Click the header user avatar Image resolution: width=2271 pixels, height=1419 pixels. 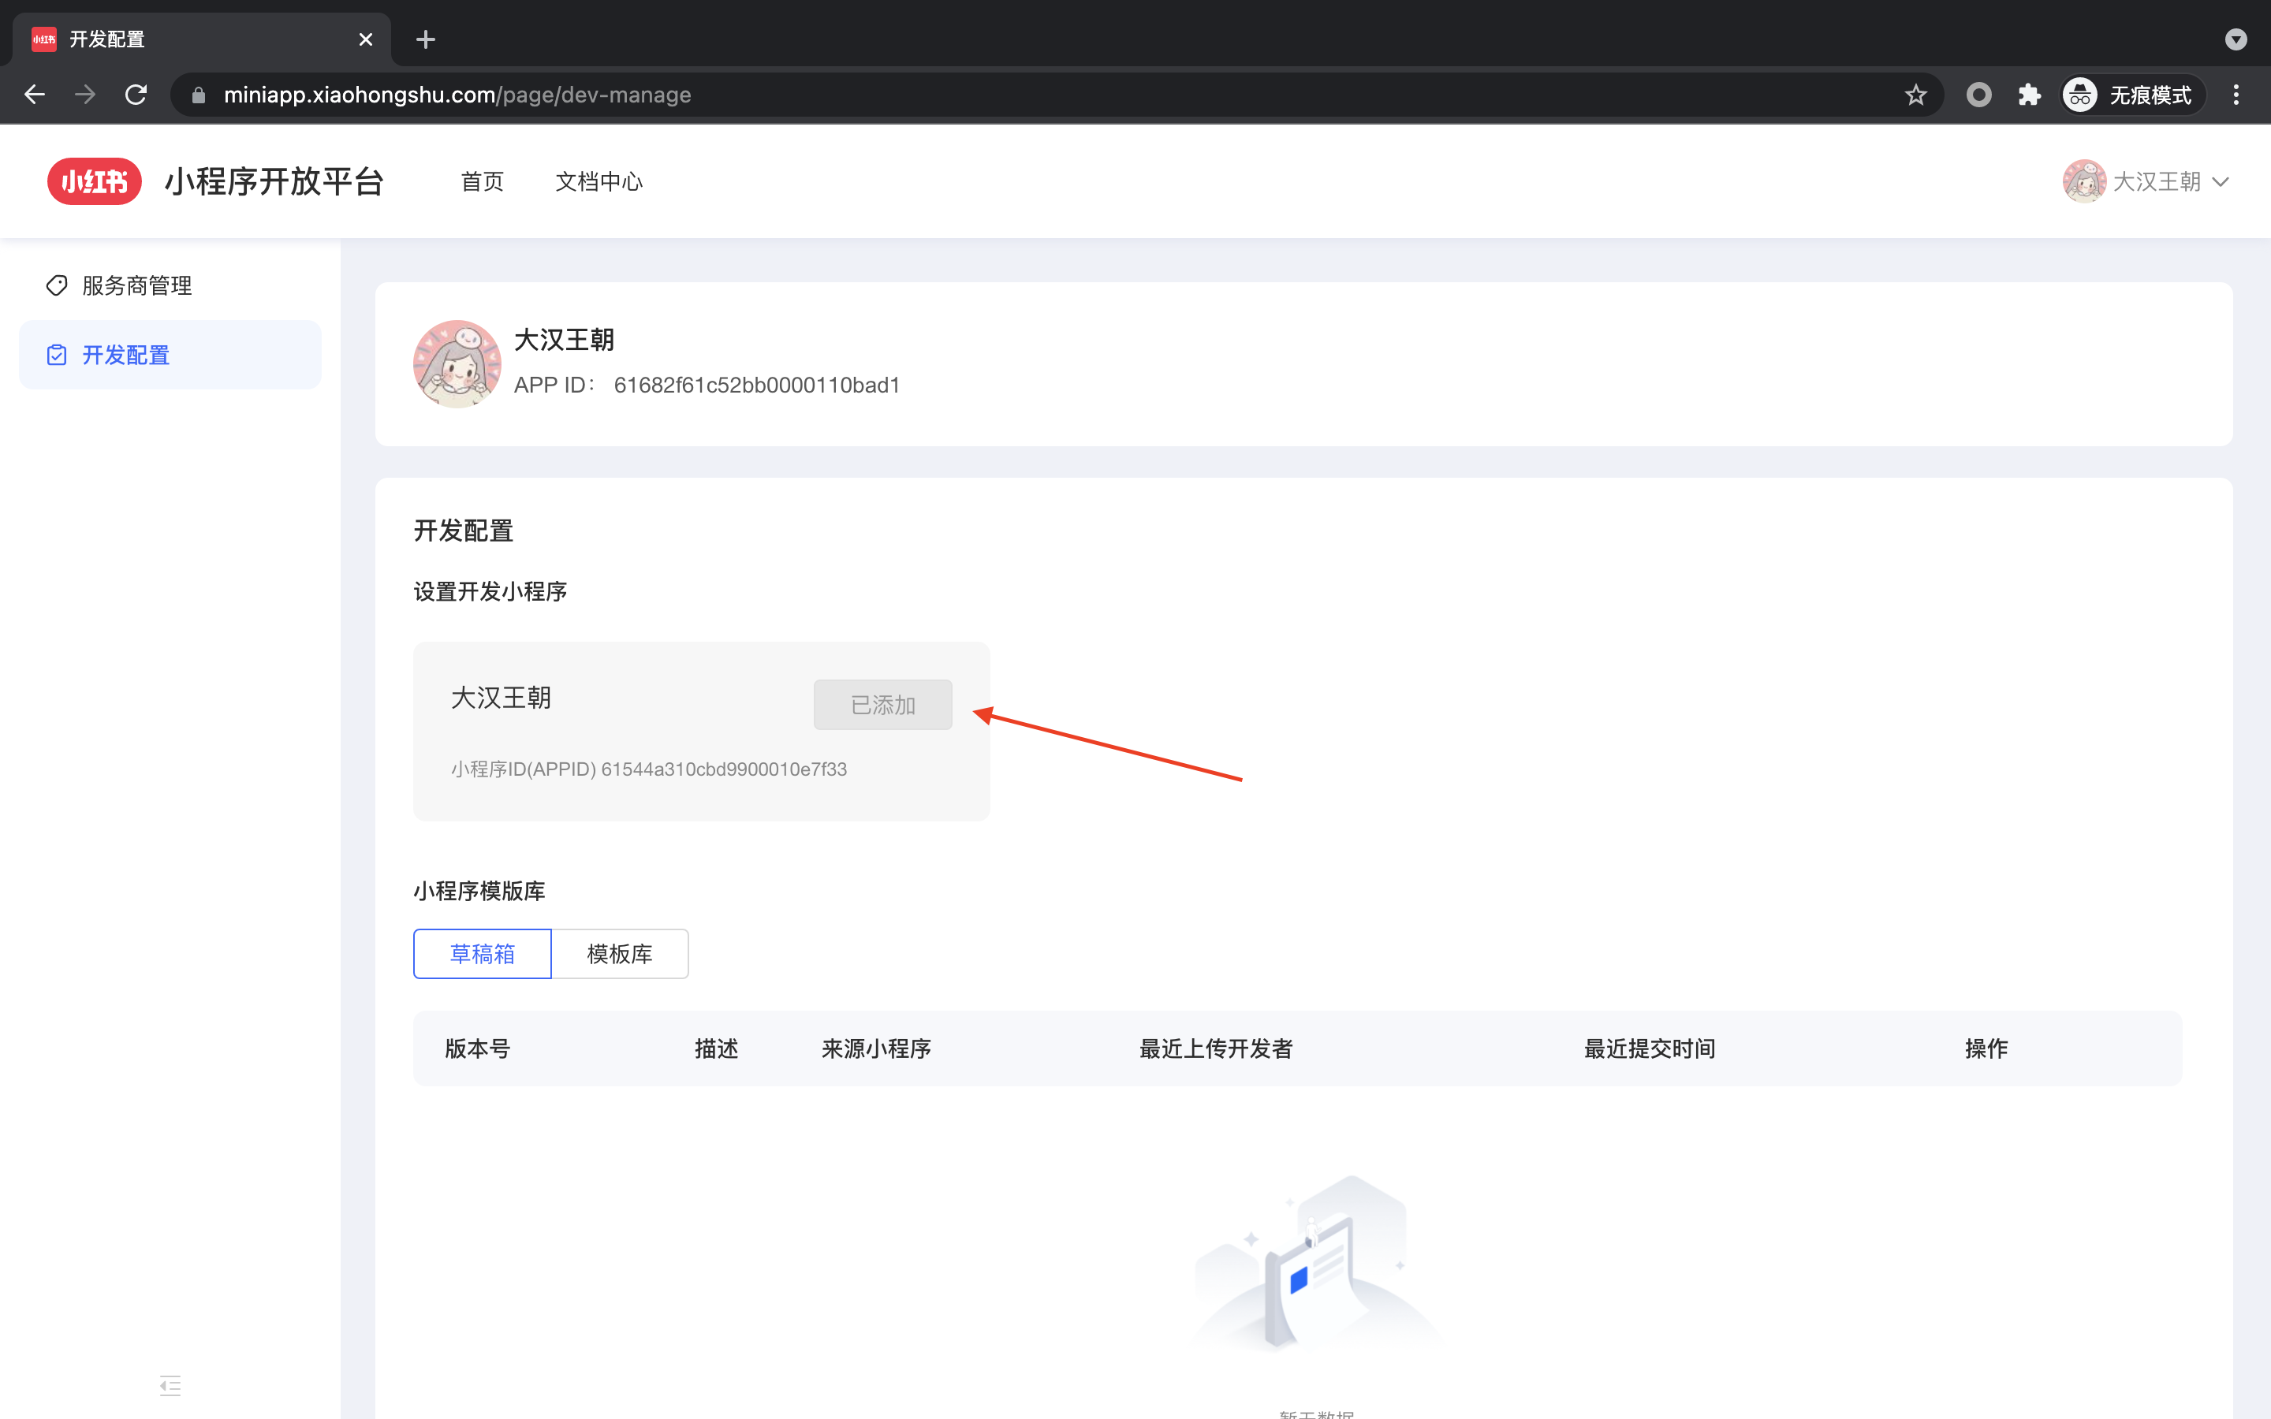tap(2084, 181)
